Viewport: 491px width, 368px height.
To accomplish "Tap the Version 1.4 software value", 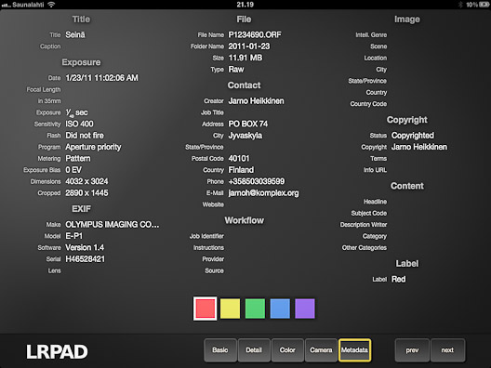I will point(85,247).
